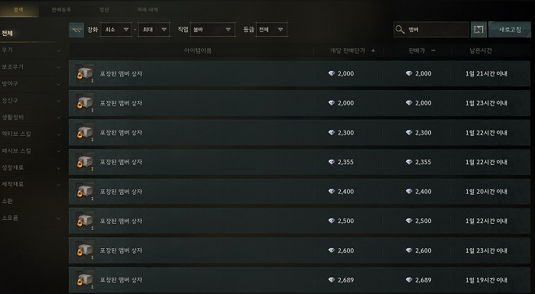
Task: Click the 새로고침 refresh button
Action: click(510, 30)
